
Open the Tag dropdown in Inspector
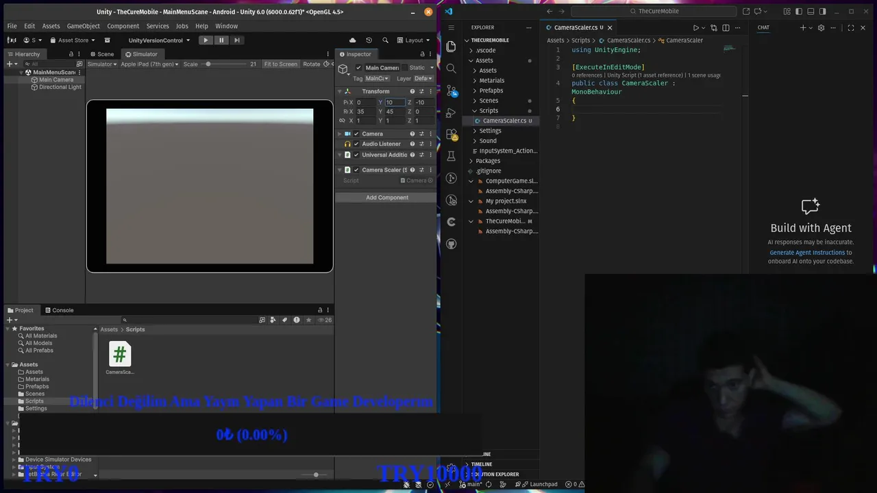point(377,78)
